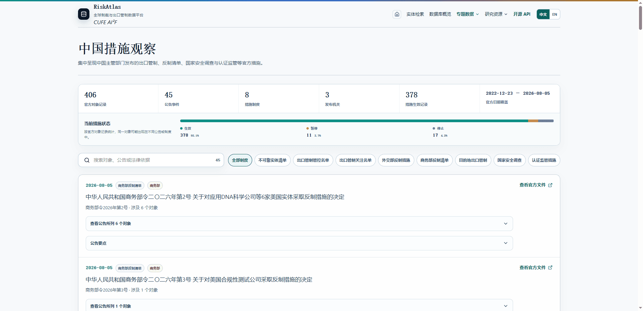This screenshot has width=643, height=311.
Task: Filter by 出口管制关注名单
Action: 355,160
